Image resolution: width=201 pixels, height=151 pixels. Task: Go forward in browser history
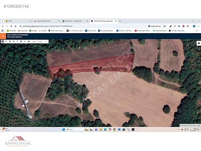tap(7, 26)
